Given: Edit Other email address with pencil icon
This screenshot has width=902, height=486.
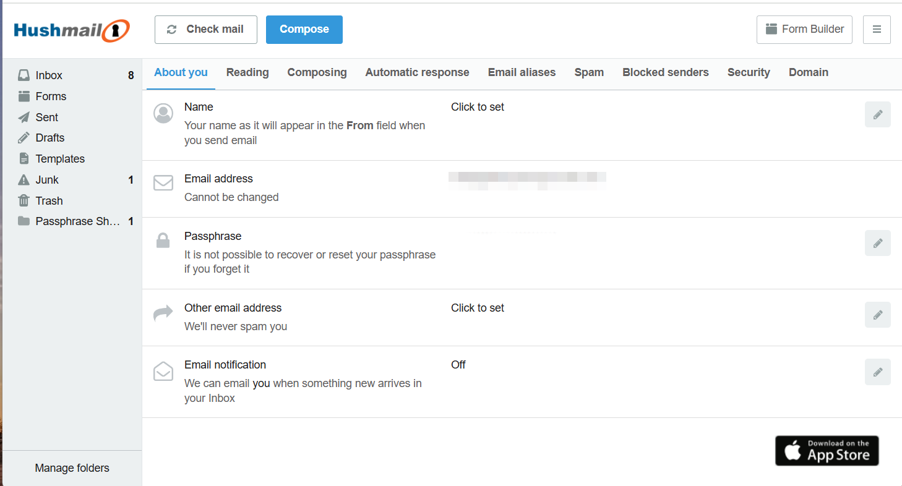Looking at the screenshot, I should tap(877, 315).
